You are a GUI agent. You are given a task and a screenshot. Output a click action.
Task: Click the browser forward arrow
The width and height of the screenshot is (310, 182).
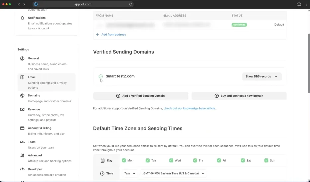24,4
